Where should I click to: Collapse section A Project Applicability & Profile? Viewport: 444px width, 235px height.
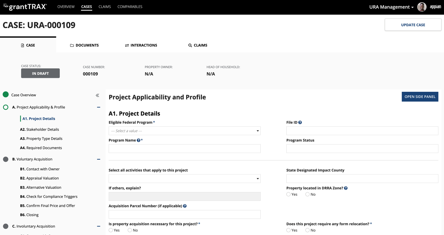point(98,107)
